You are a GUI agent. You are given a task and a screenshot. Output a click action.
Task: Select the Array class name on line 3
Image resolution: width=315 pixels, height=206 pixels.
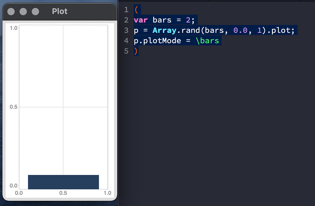(x=164, y=30)
